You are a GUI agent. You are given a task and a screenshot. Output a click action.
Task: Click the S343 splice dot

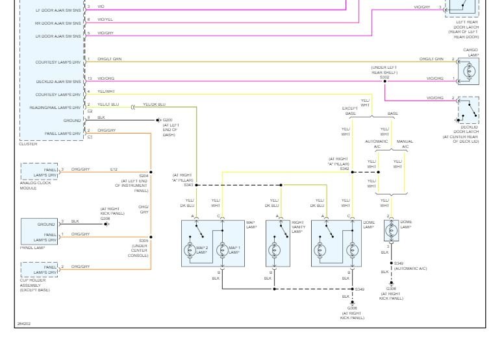point(196,185)
